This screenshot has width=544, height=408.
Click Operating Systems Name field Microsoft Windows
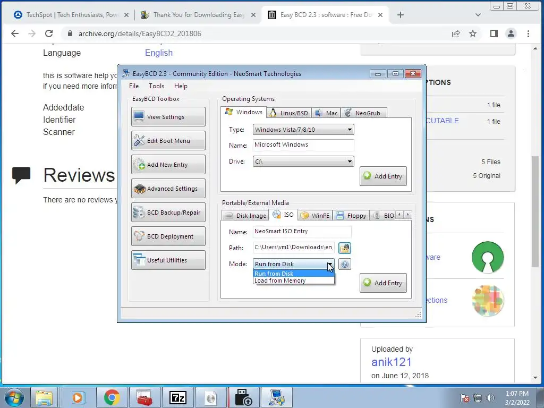tap(303, 145)
